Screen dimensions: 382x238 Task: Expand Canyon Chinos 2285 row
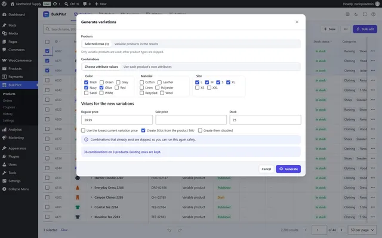(91, 198)
